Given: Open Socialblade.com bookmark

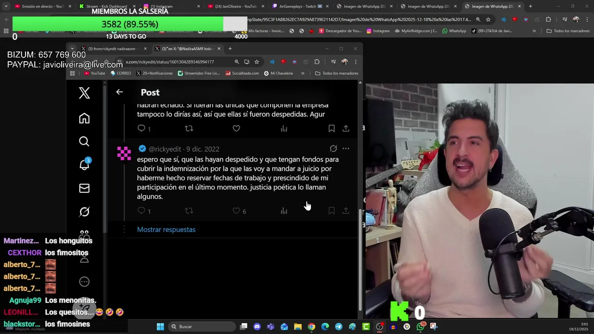Looking at the screenshot, I should (x=242, y=73).
